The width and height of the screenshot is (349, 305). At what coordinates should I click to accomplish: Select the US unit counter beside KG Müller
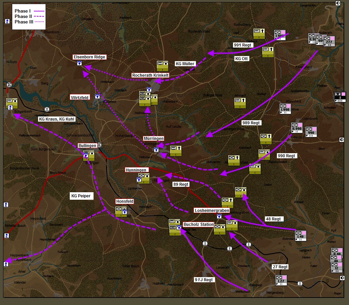(163, 66)
